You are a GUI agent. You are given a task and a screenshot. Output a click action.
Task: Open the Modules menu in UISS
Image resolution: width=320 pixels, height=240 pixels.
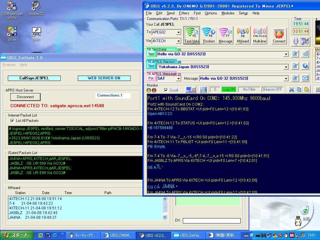[228, 13]
